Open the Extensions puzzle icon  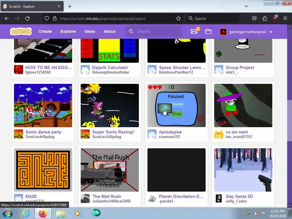265,19
